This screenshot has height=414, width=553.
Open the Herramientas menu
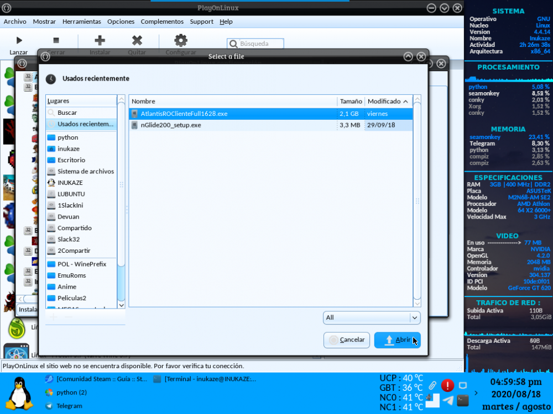point(81,22)
